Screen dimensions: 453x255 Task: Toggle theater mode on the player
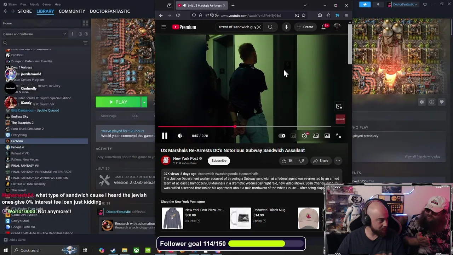click(x=327, y=136)
